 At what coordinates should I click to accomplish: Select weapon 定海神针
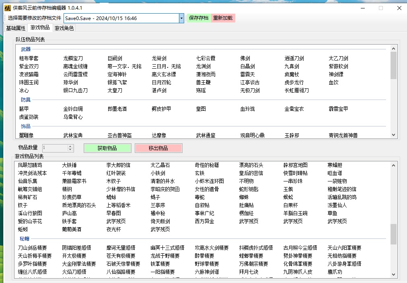[x=117, y=74]
